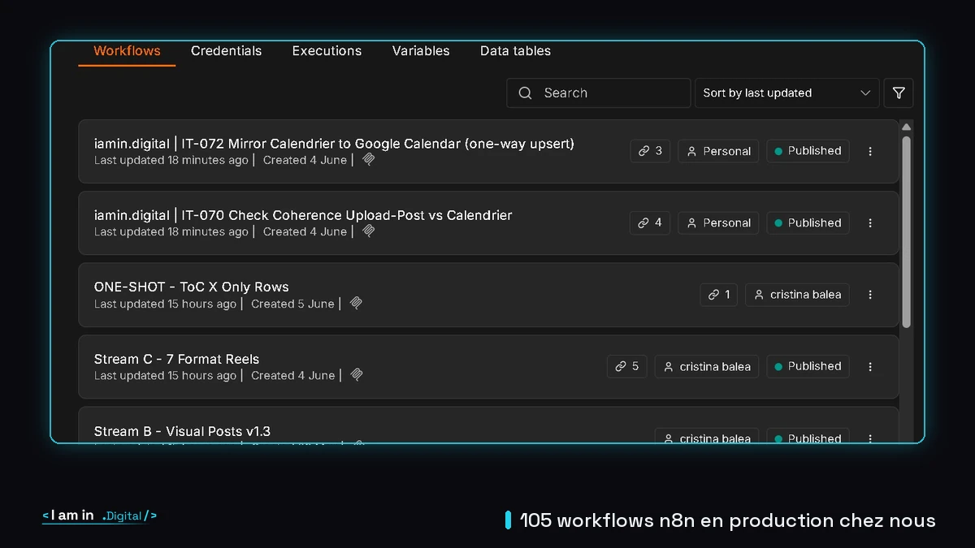Click the Published status on IT-072 row
Image resolution: width=975 pixels, height=548 pixels.
tap(808, 151)
